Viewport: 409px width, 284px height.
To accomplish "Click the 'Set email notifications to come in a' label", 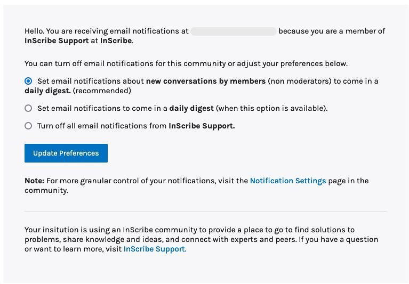I will click(102, 108).
